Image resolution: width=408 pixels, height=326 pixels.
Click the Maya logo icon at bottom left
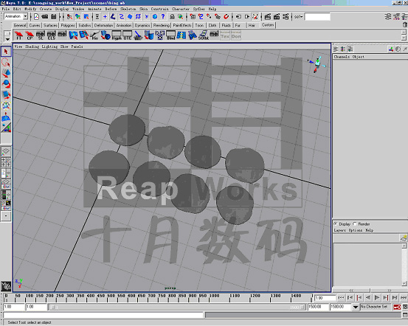(6, 286)
